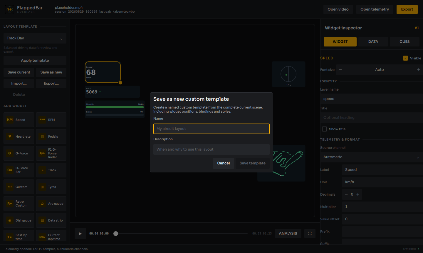423x253 pixels.
Task: Click the Open telemetry button
Action: (375, 9)
